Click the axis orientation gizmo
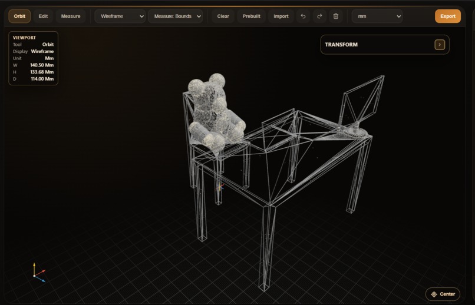Screen dimensions: 475x305 click(39, 273)
